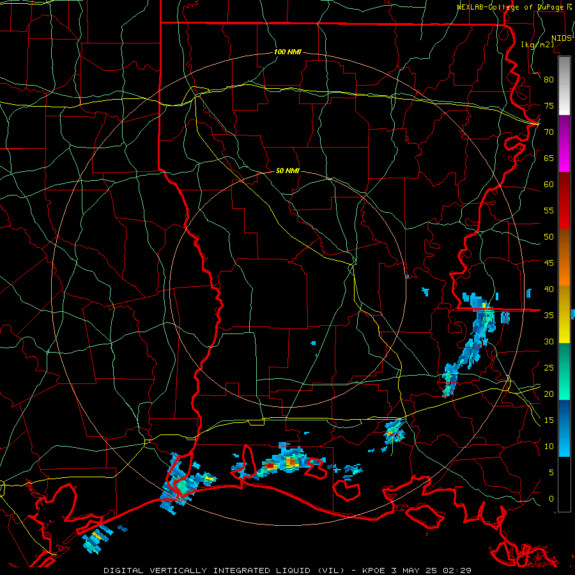575x575 pixels.
Task: Click the black segment at the legend's bottom
Action: pyautogui.click(x=564, y=484)
